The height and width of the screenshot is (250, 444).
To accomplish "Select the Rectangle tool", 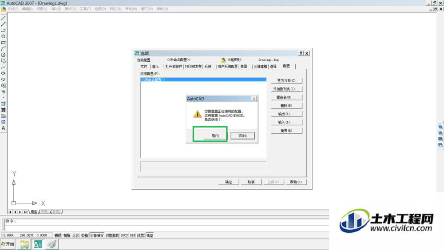I will click(4, 43).
